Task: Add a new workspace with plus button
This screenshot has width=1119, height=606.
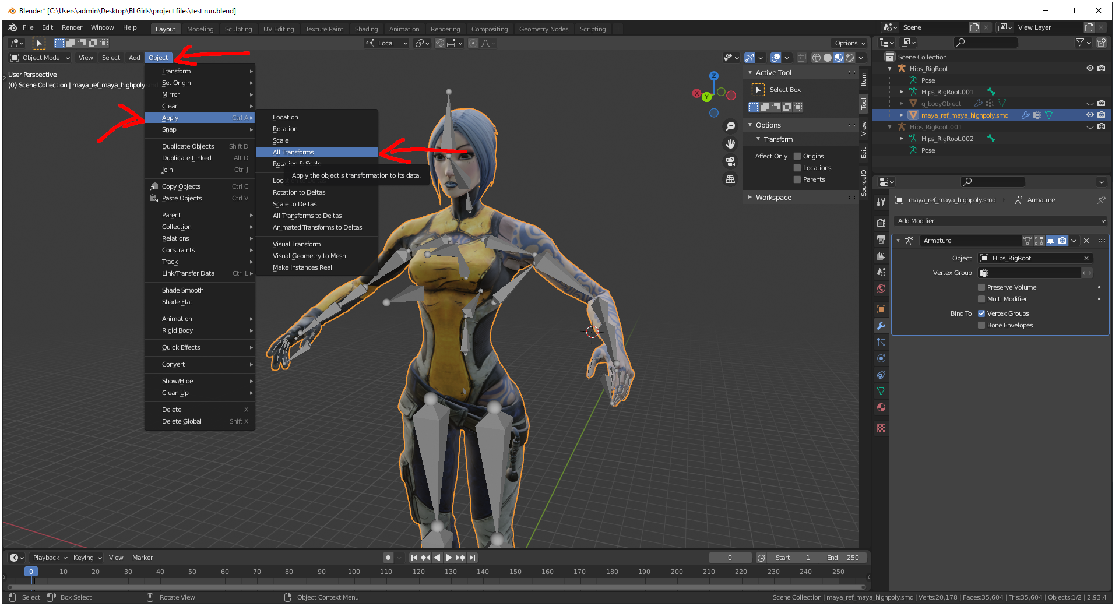Action: pos(618,29)
